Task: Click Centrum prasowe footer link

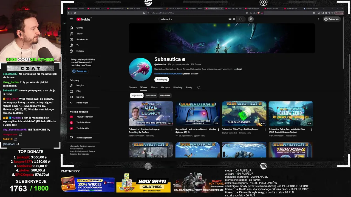Action: 87,146
